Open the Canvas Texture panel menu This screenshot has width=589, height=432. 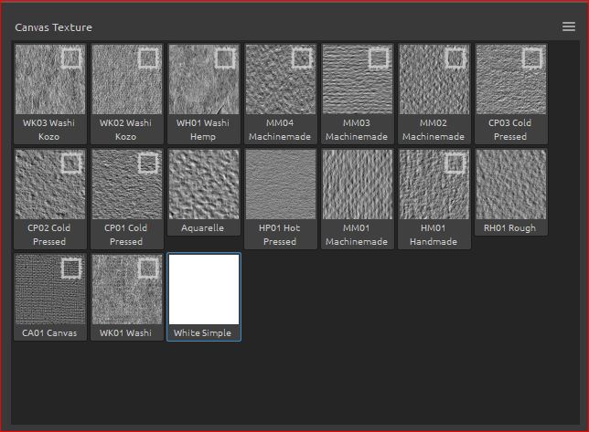[569, 26]
